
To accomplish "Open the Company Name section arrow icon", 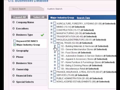I will coord(13,22).
